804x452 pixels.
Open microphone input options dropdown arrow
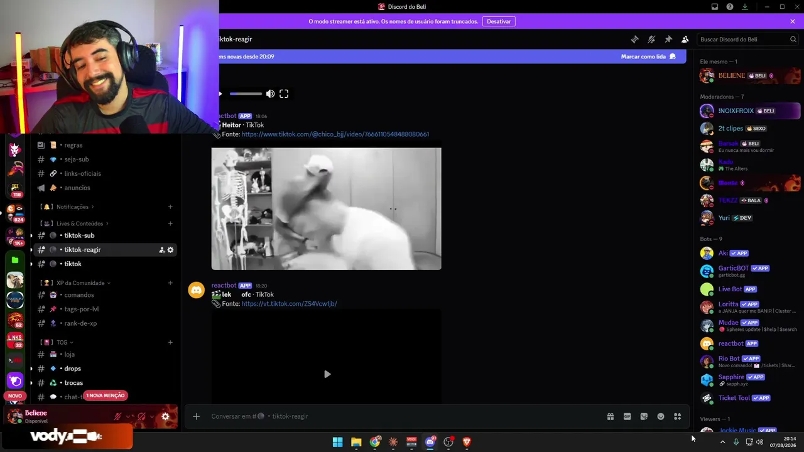point(129,416)
